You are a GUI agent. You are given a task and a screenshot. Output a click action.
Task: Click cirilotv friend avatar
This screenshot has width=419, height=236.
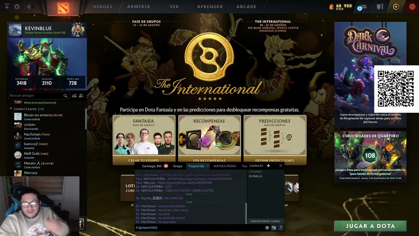tap(18, 126)
